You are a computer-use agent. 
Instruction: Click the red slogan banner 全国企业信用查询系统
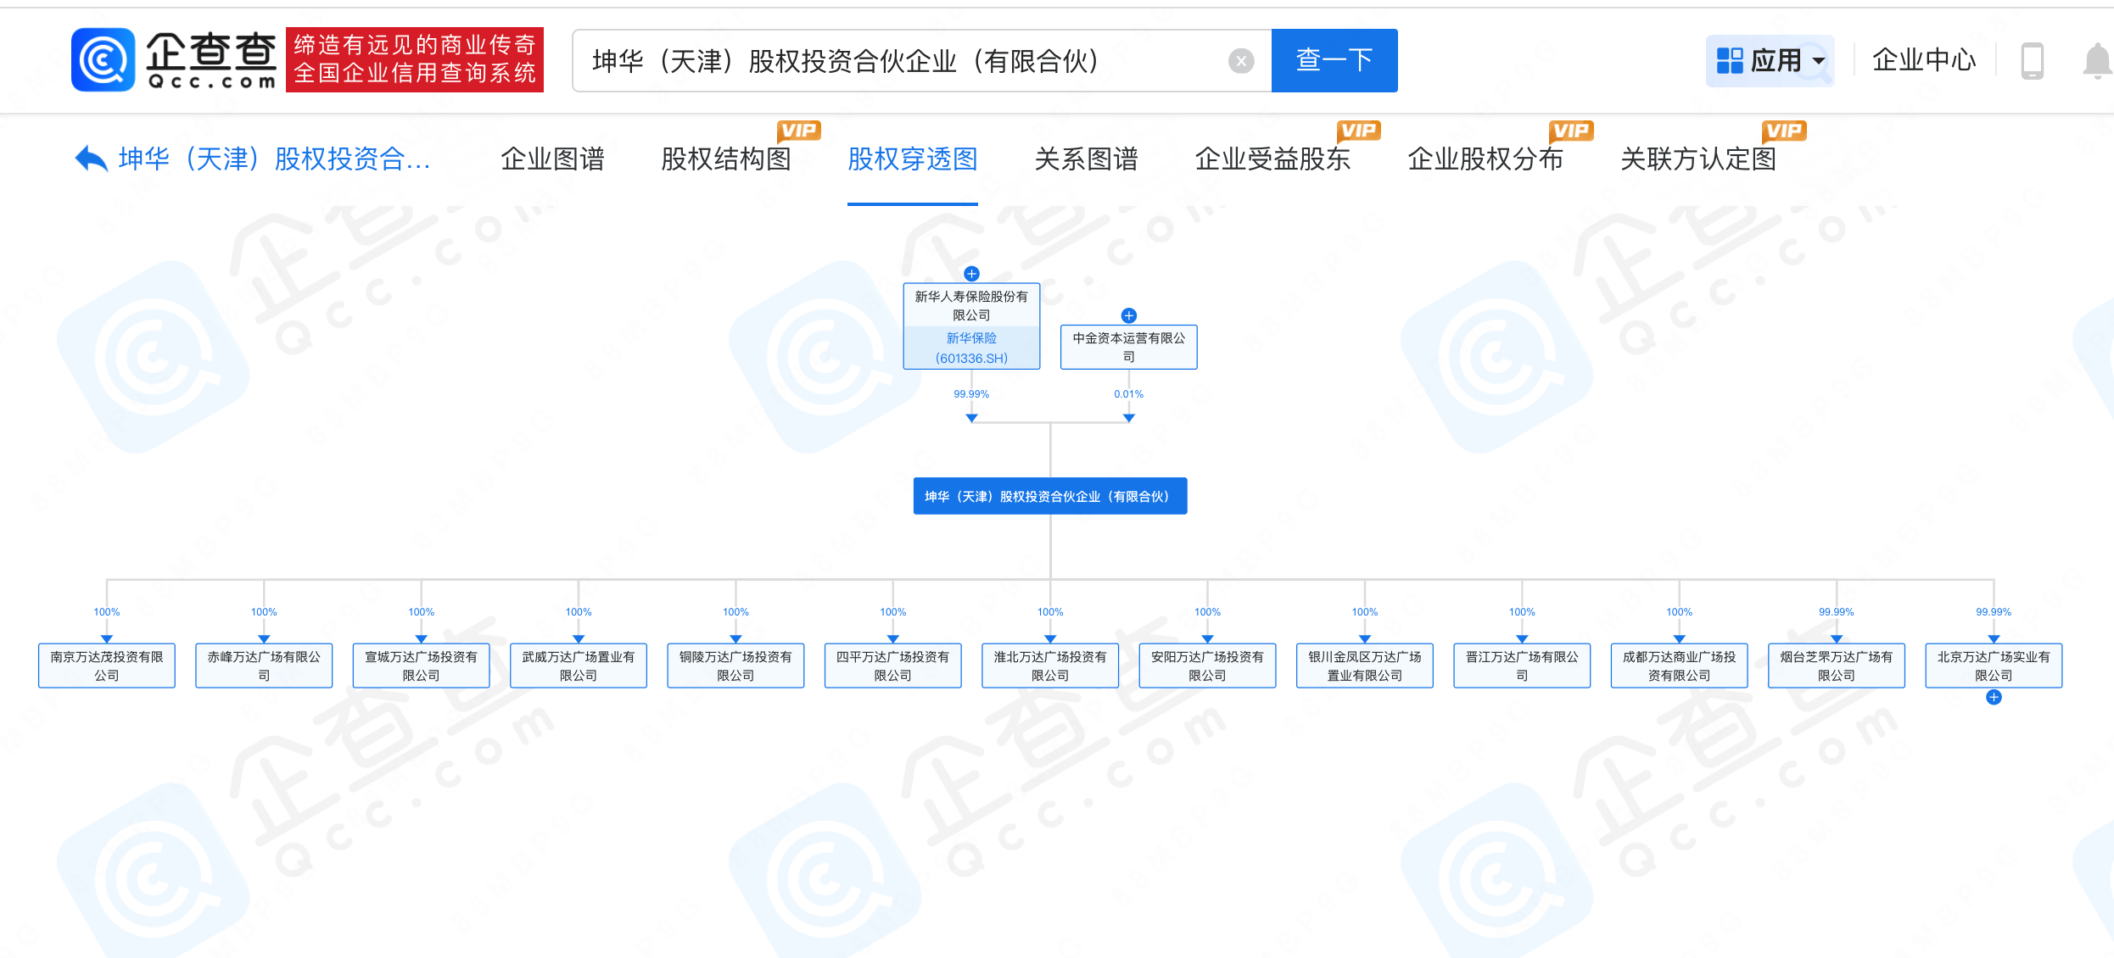[415, 60]
